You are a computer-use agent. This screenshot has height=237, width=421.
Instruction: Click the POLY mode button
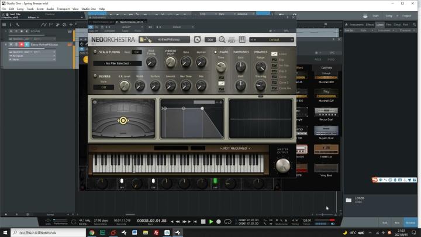[x=232, y=40]
